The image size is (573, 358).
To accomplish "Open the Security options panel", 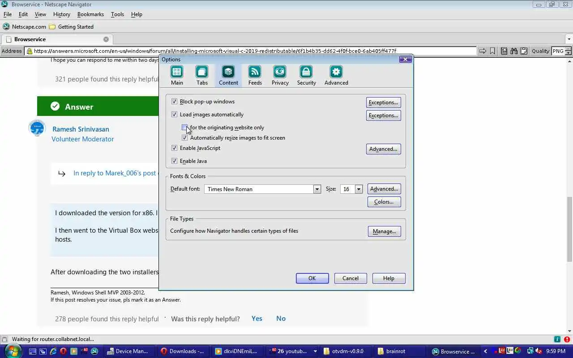I will point(306,75).
